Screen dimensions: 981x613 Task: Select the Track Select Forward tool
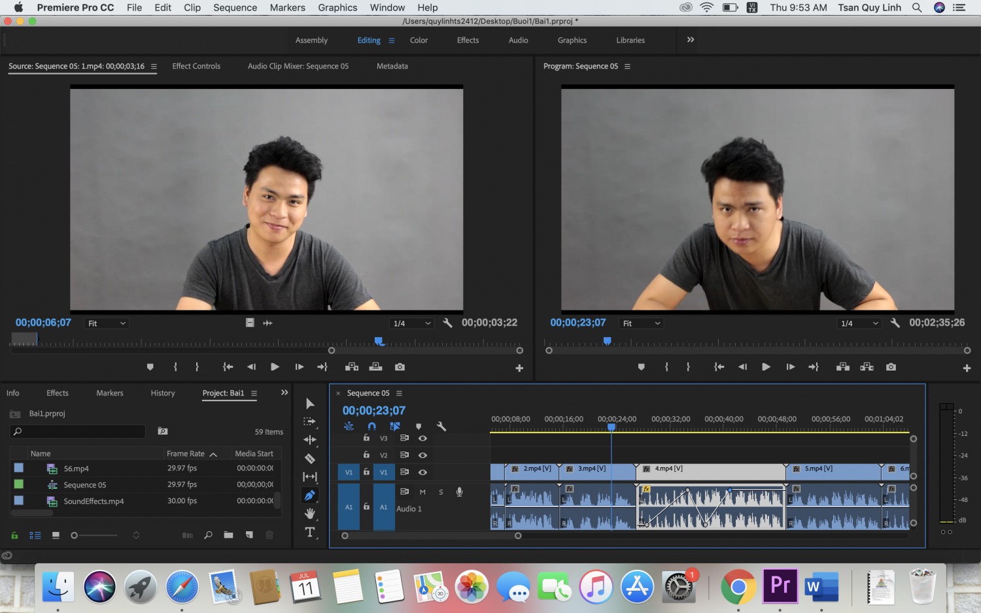tap(310, 422)
